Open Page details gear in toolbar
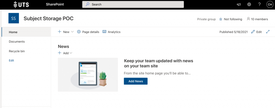The image size is (275, 108). [88, 32]
